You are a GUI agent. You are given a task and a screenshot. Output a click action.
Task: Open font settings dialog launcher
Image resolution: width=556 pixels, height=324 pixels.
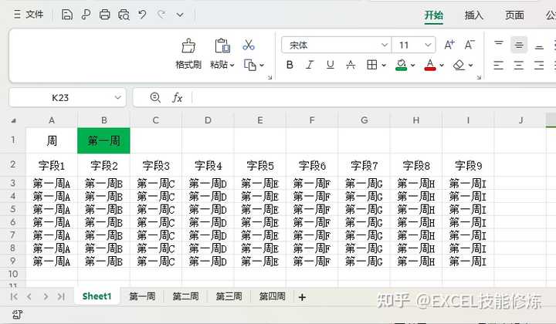479,77
